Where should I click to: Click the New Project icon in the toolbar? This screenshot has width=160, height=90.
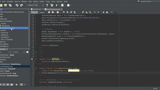click(x=1, y=5)
